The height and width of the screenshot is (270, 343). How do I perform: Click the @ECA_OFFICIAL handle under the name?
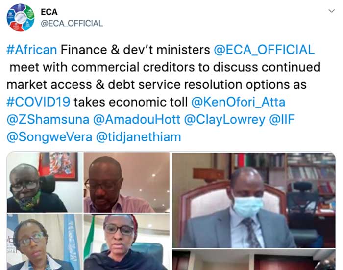(x=72, y=23)
